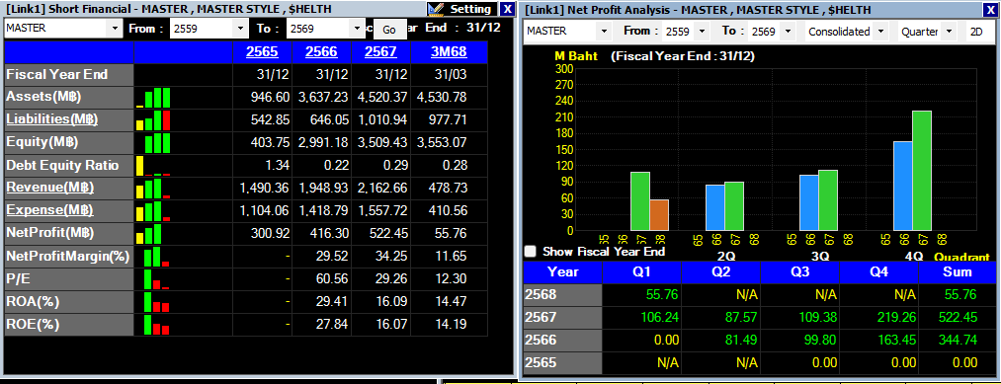Screen dimensions: 1001x384
Task: Click the Q2 column header
Action: [720, 272]
